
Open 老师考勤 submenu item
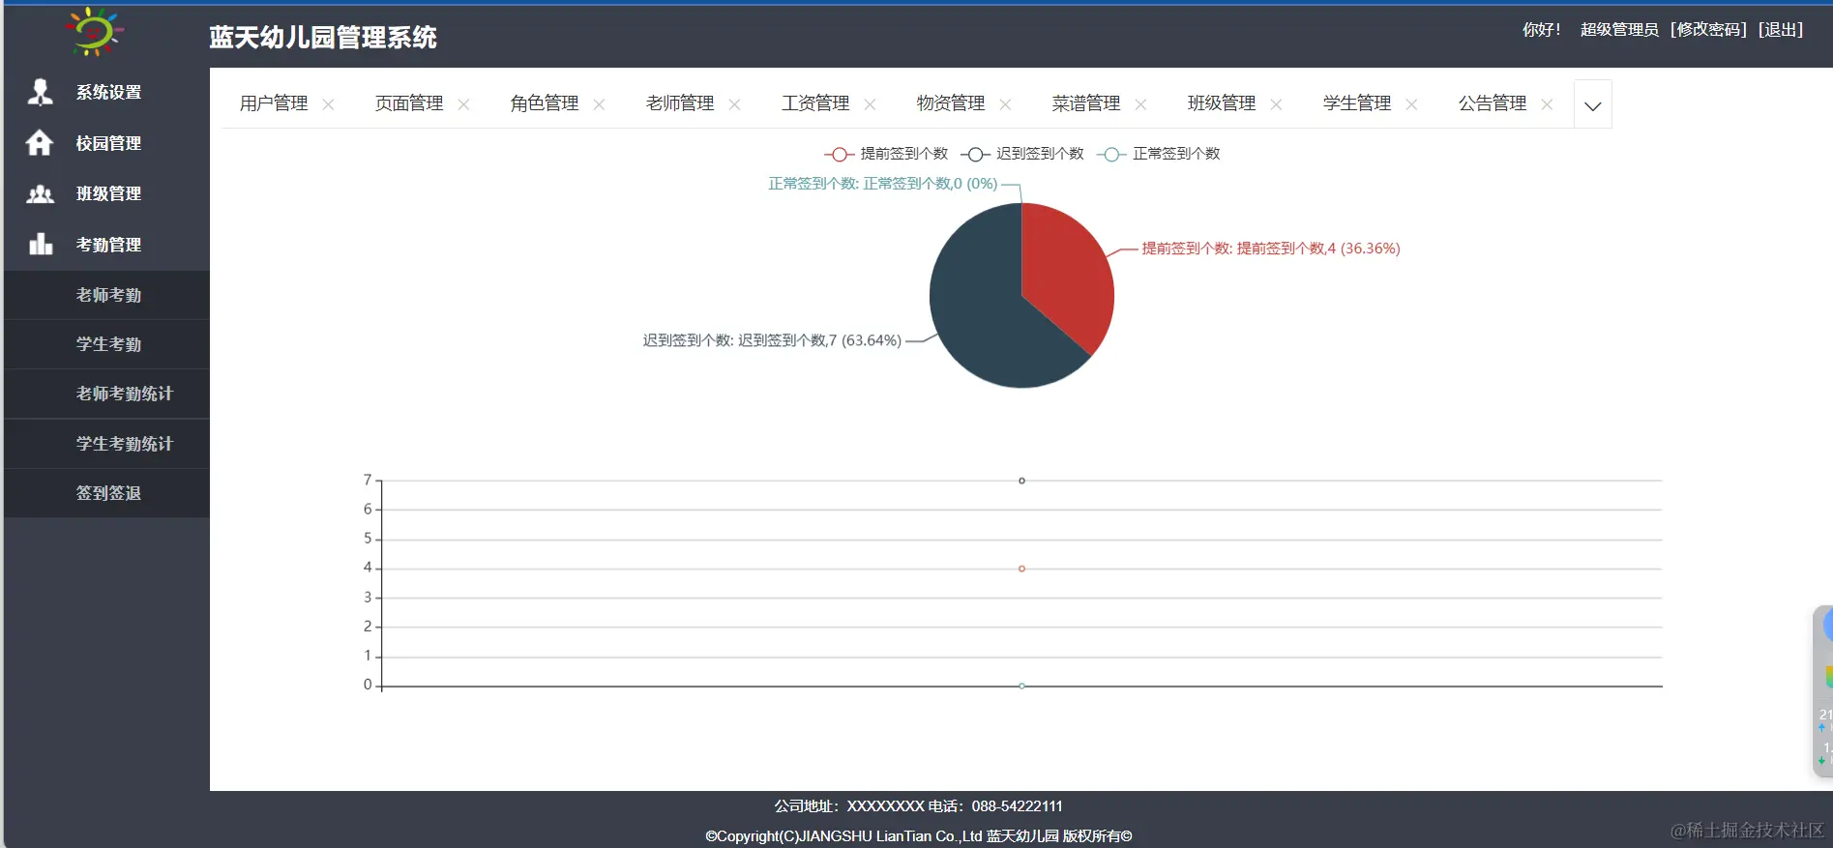coord(106,295)
